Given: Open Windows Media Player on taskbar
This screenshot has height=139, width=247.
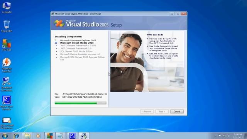Looking at the screenshot, I should (x=38, y=136).
